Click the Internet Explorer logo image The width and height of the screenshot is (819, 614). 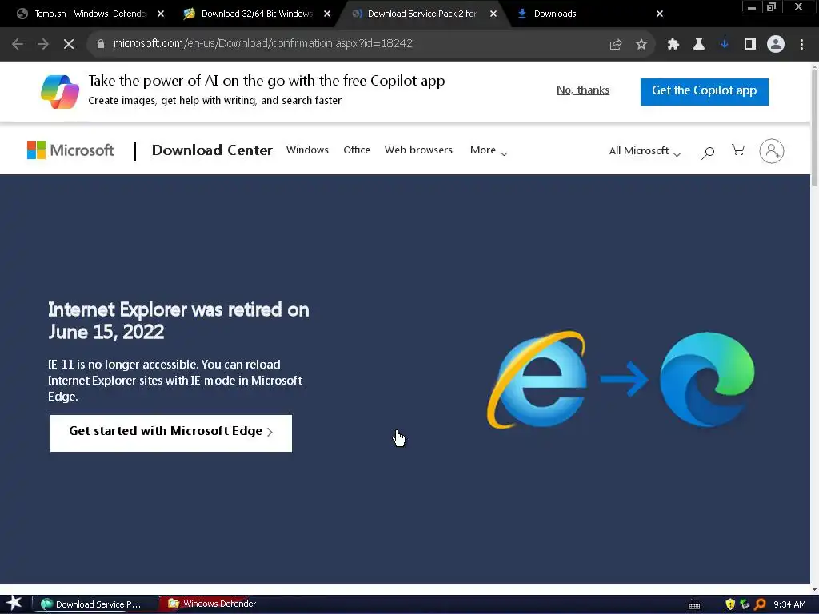537,380
